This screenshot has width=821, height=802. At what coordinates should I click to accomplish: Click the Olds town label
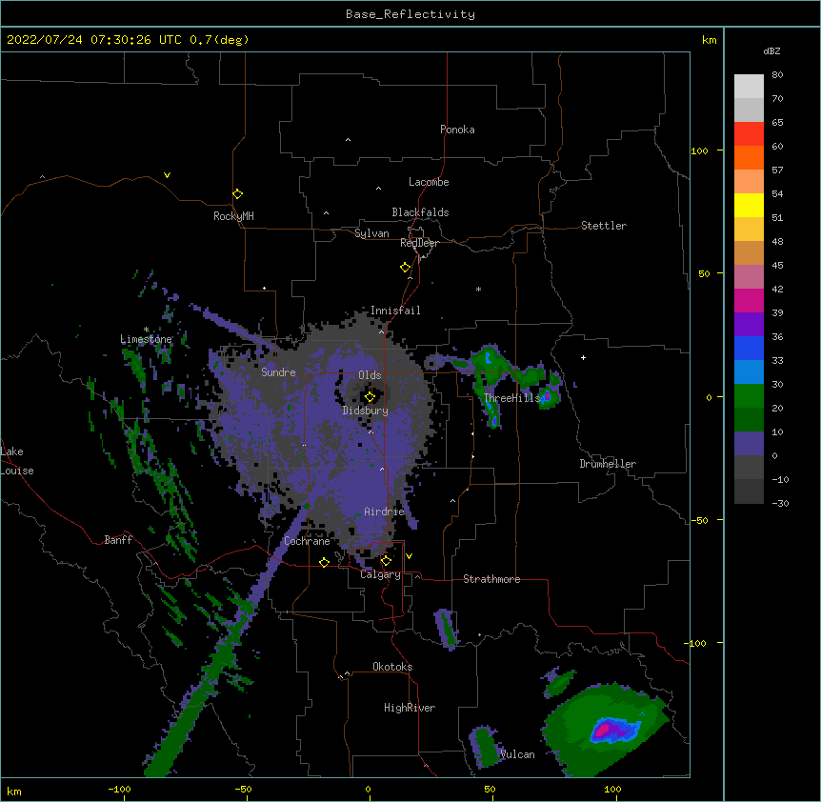click(370, 375)
